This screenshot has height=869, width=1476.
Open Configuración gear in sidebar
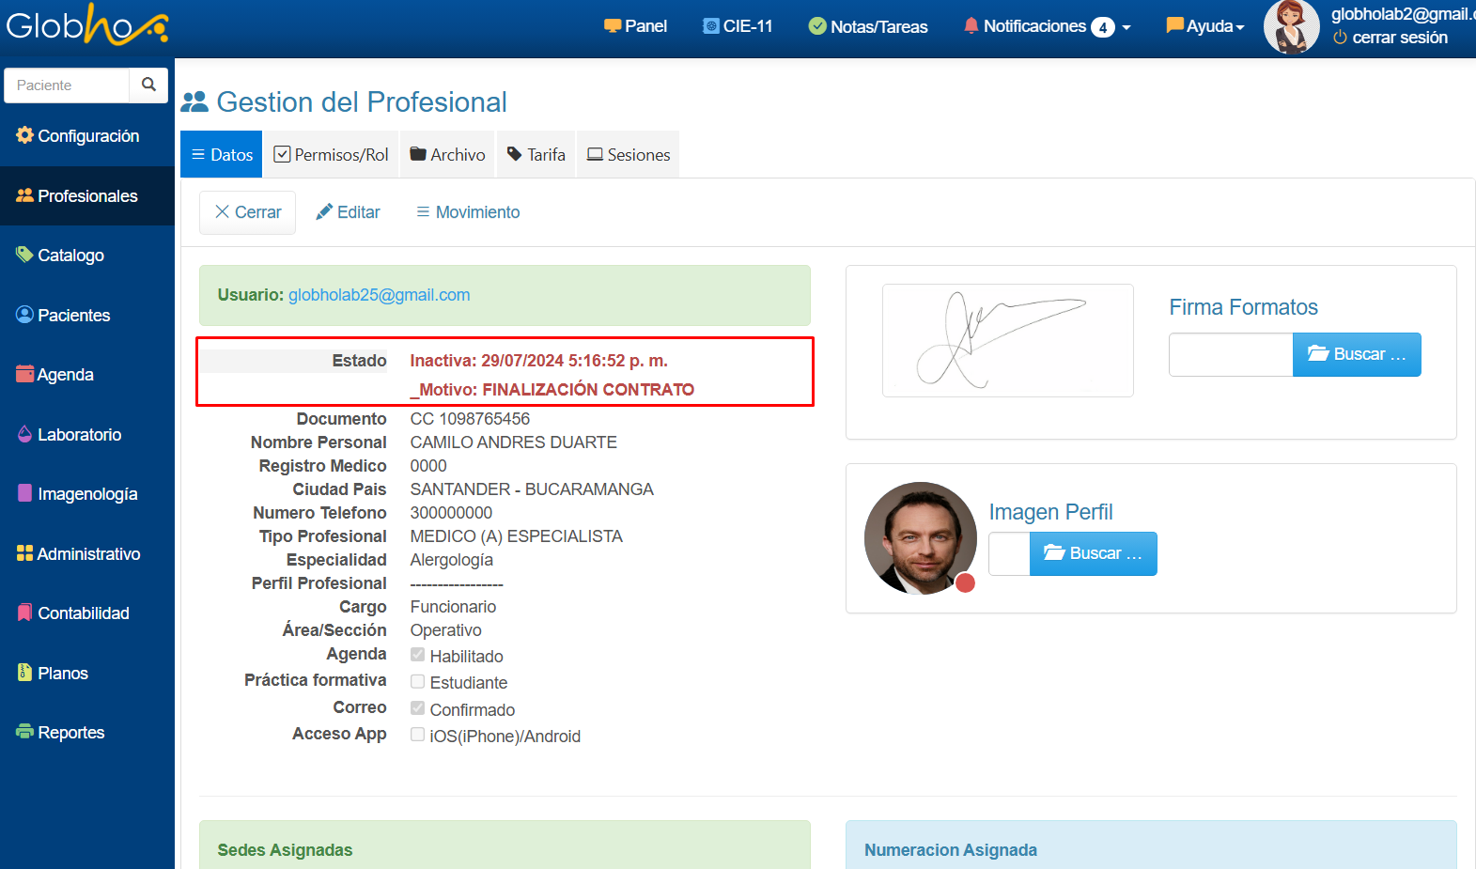pos(78,136)
